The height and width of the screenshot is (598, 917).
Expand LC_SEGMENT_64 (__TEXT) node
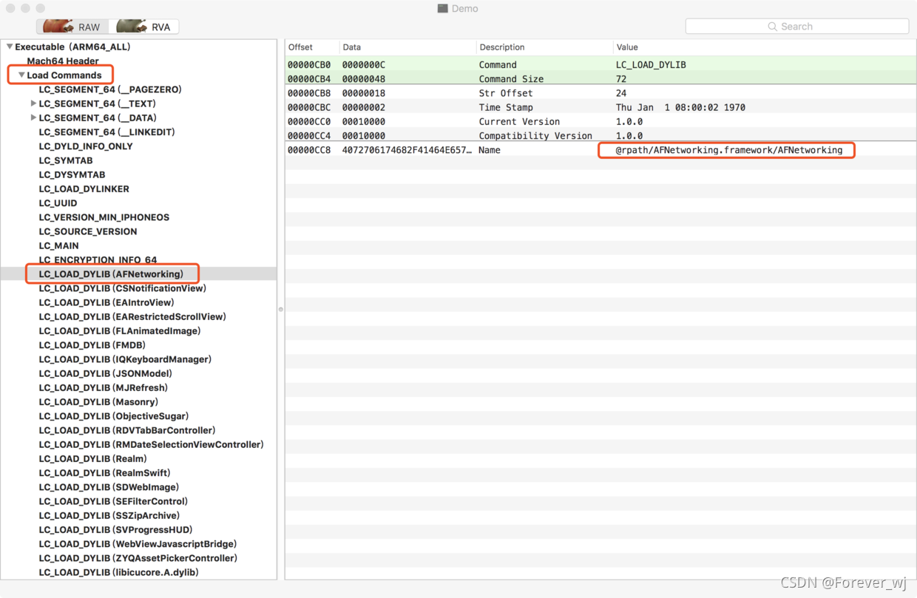click(33, 103)
